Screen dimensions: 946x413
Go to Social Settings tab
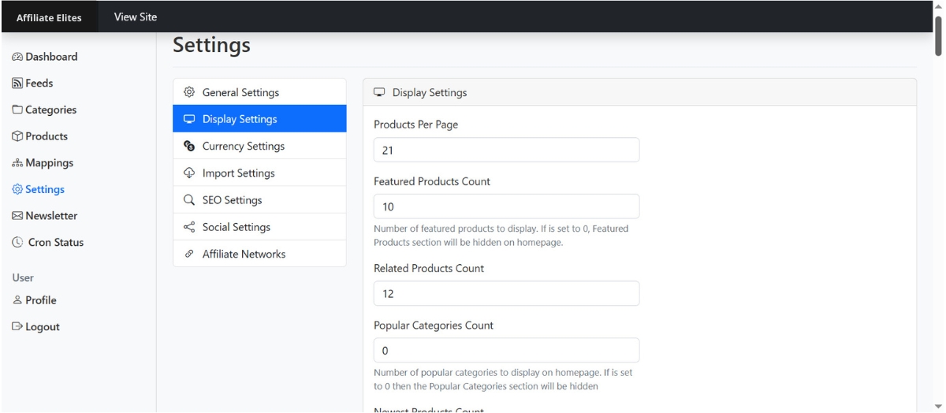point(236,227)
